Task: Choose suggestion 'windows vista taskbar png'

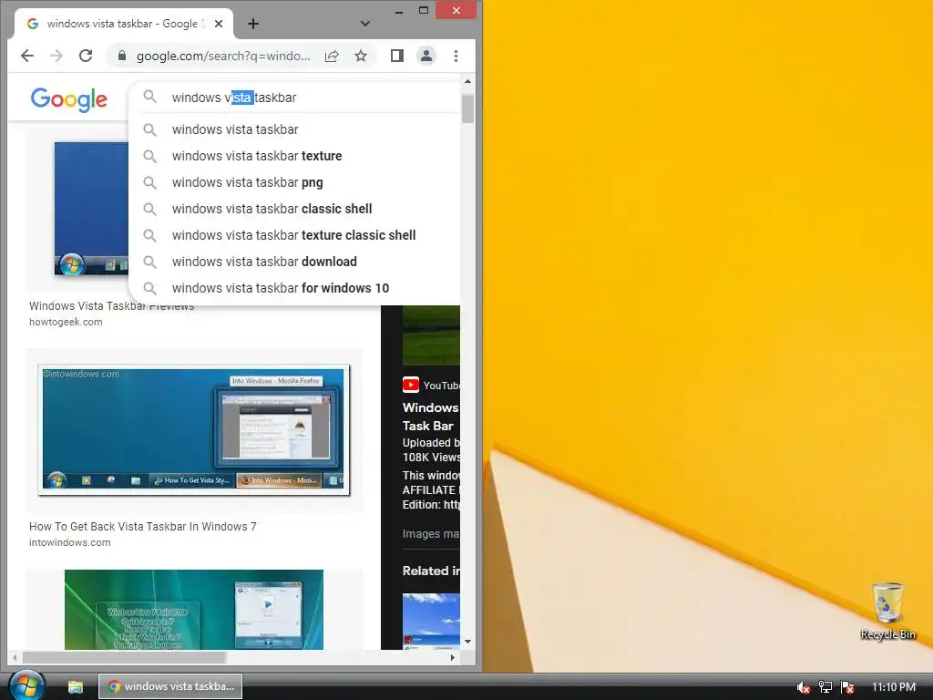Action: click(x=294, y=182)
